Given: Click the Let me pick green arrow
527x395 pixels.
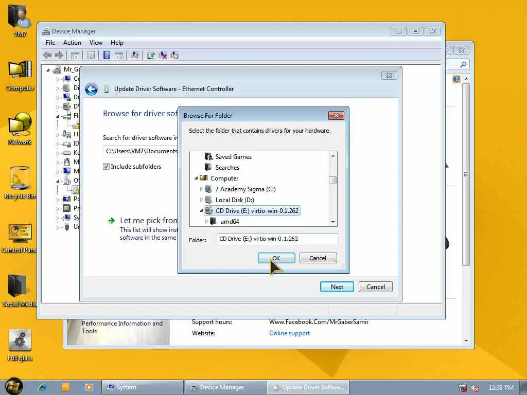Looking at the screenshot, I should [x=111, y=221].
